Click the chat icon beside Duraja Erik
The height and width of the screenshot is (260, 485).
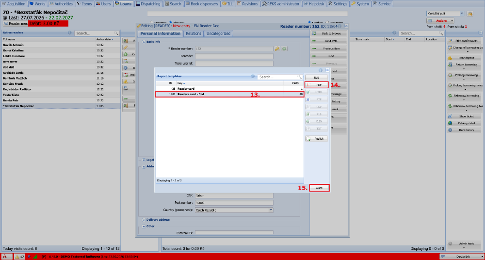[x=444, y=257]
